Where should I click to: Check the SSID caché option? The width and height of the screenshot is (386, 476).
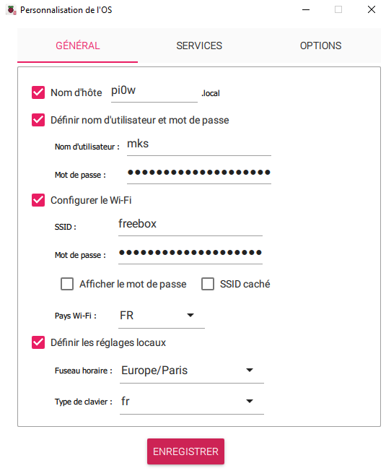[208, 284]
